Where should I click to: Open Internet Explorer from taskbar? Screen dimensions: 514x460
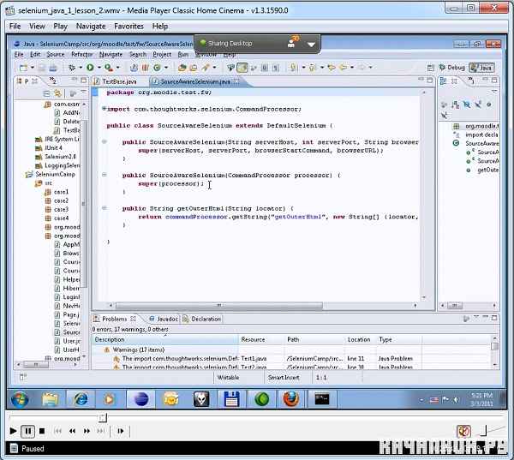[x=81, y=399]
